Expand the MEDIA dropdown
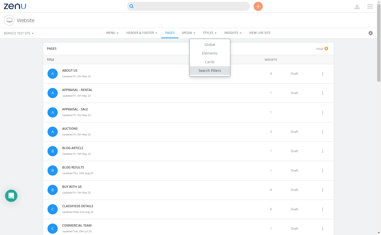The height and width of the screenshot is (235, 381). tap(189, 33)
